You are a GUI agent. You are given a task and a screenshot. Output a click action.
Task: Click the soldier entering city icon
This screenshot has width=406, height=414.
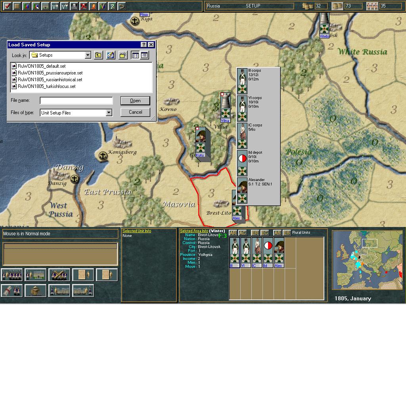tap(59, 291)
